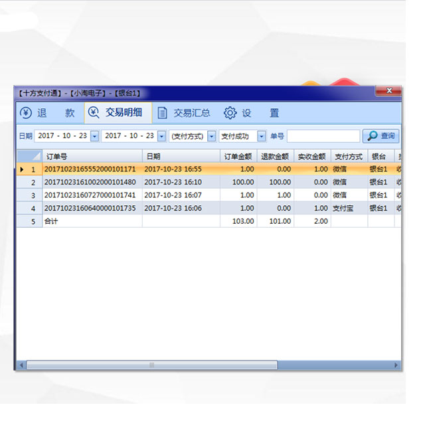
Task: Click the horizontal scrollbar thumb
Action: pyautogui.click(x=151, y=365)
